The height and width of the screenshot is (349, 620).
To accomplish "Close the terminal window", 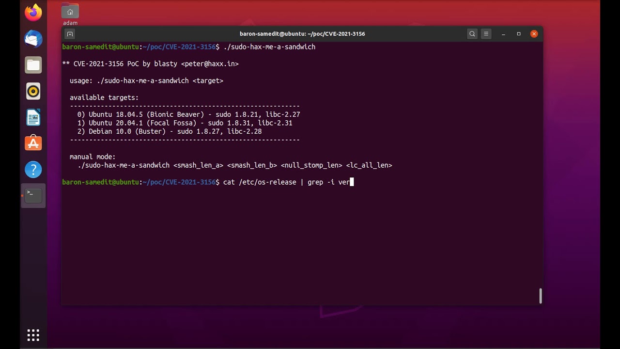I will 534,34.
